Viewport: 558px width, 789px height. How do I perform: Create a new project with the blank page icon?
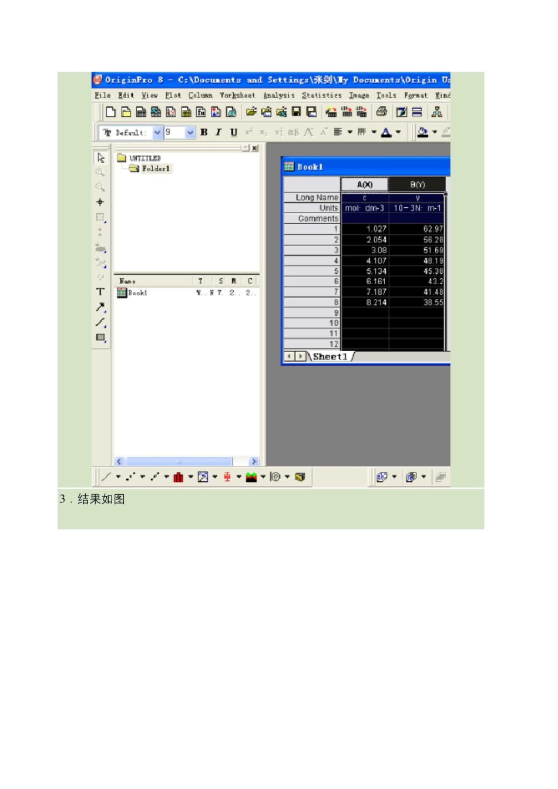coord(110,112)
